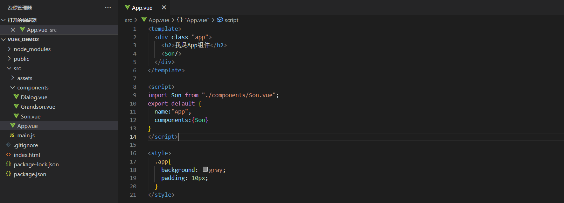564x203 pixels.
Task: Click the name:"App" property line
Action: point(173,112)
